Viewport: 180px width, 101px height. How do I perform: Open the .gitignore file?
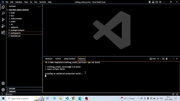[24, 27]
